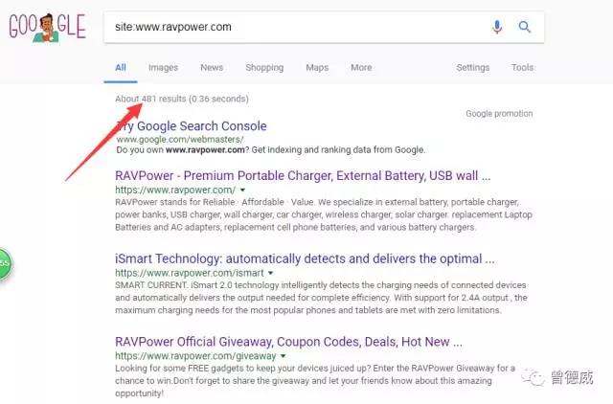Expand the dropdown arrow beside ravpower.com/giveaway URL
Image resolution: width=613 pixels, height=404 pixels.
pos(284,356)
